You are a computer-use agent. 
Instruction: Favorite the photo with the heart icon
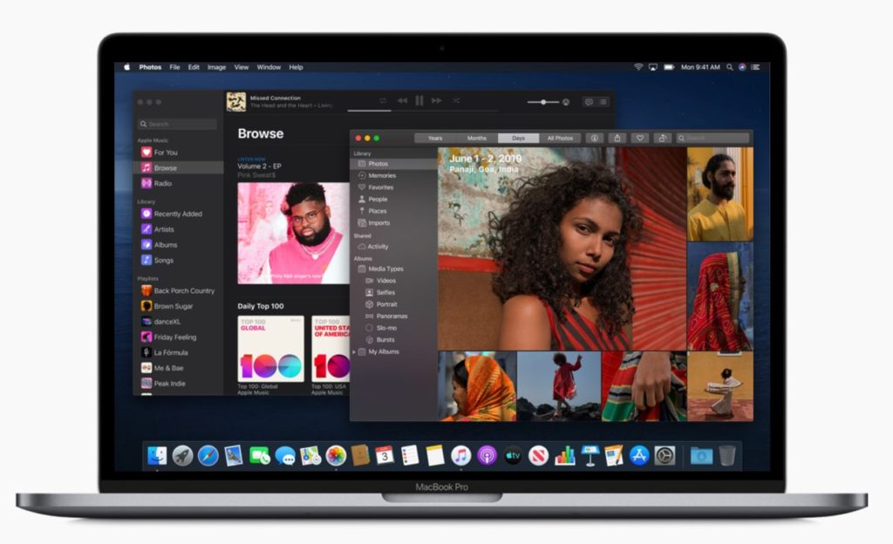[638, 138]
